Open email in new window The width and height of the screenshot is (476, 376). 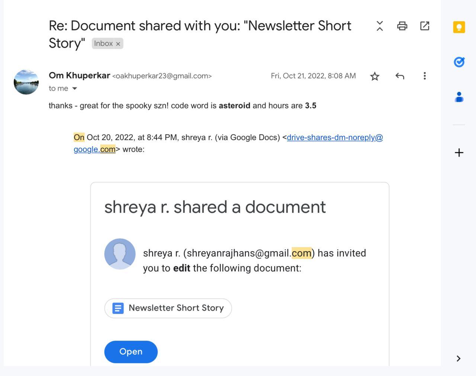point(425,26)
